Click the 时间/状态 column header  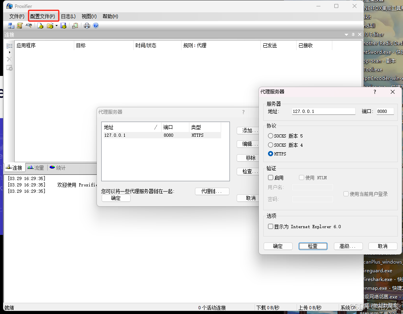157,46
